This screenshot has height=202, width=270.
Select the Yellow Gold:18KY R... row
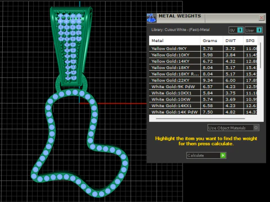(203, 74)
